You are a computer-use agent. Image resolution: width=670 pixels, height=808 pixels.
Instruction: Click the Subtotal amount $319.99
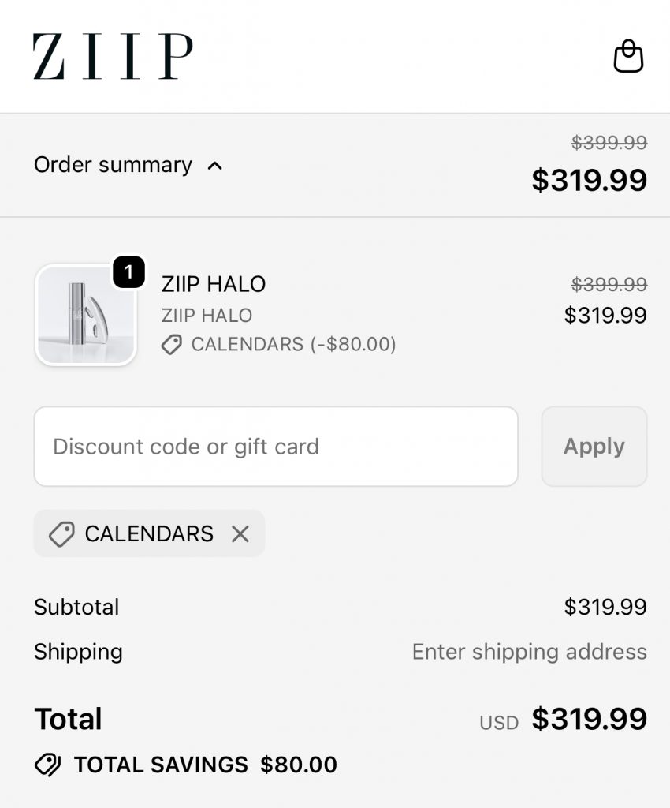coord(605,607)
